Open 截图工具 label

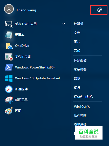click(21, 100)
